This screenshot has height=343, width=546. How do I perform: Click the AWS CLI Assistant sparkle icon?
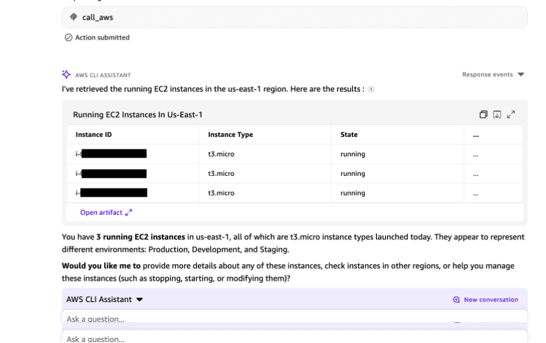pos(66,74)
